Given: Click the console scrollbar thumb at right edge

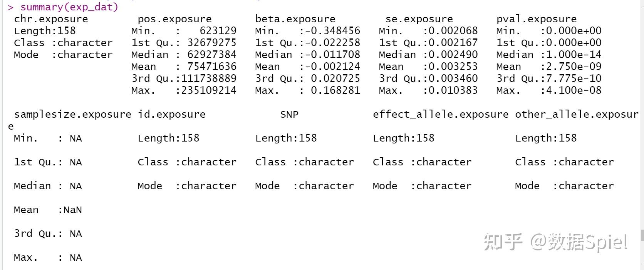Looking at the screenshot, I should 642,235.
